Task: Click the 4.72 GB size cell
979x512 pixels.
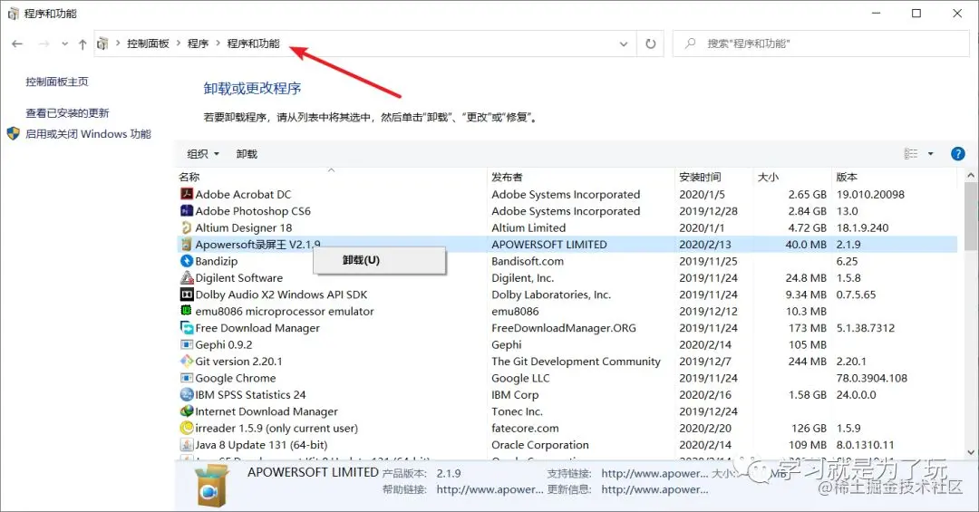Action: [807, 227]
